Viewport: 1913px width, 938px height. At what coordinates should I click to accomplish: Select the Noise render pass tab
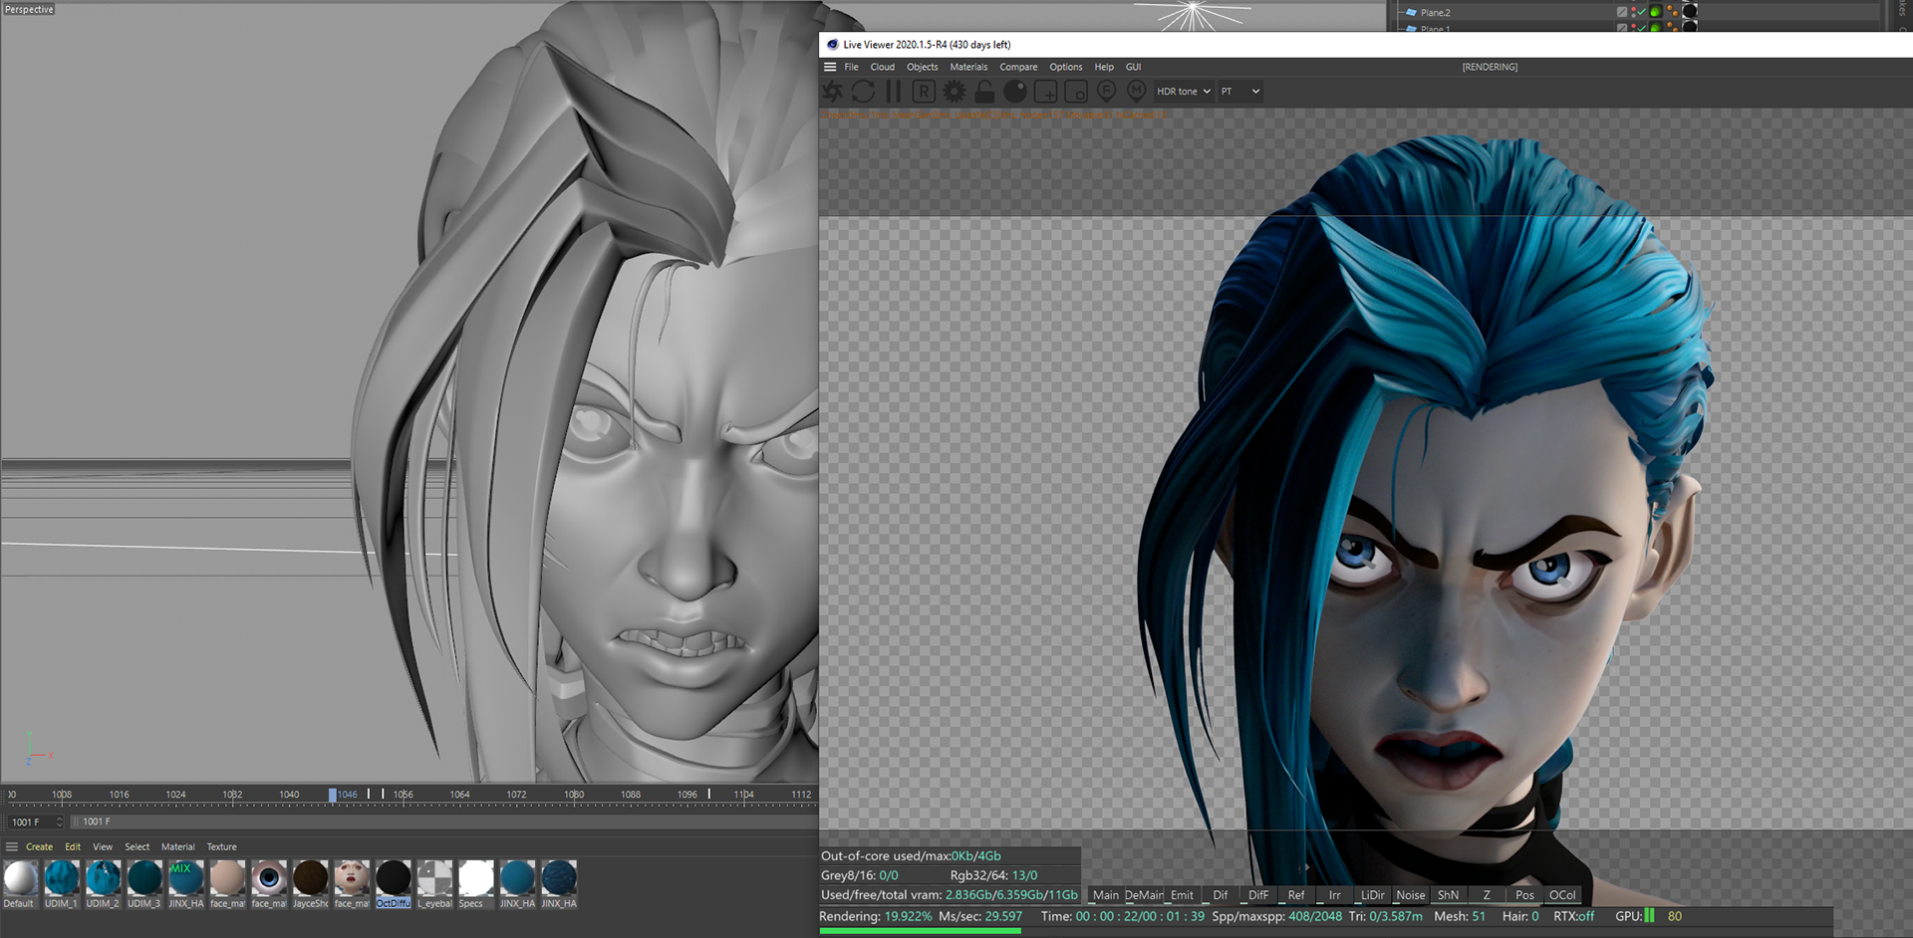pos(1410,895)
